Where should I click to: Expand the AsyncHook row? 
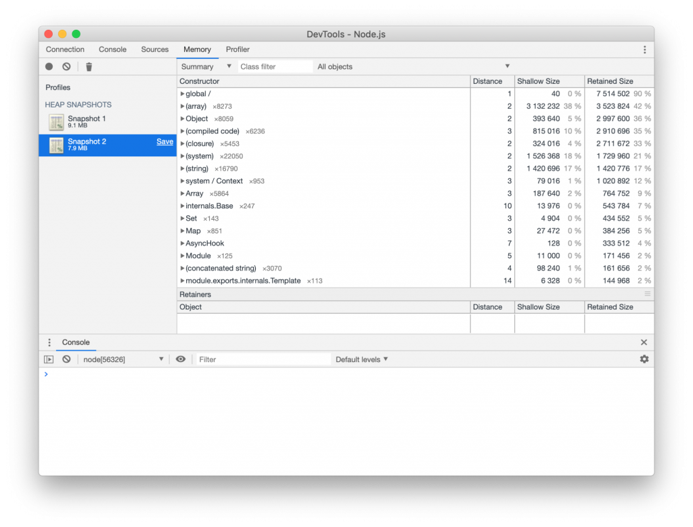pos(182,244)
